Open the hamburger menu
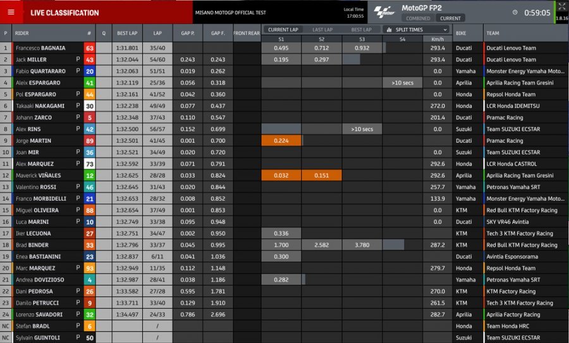 tap(11, 12)
